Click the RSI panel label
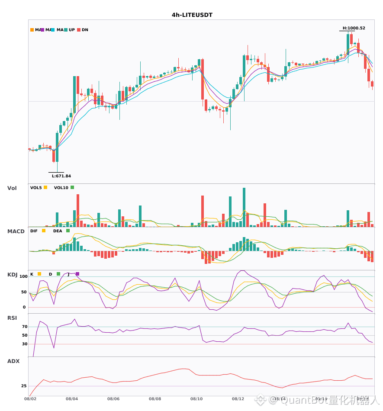The width and height of the screenshot is (383, 411). pyautogui.click(x=12, y=318)
